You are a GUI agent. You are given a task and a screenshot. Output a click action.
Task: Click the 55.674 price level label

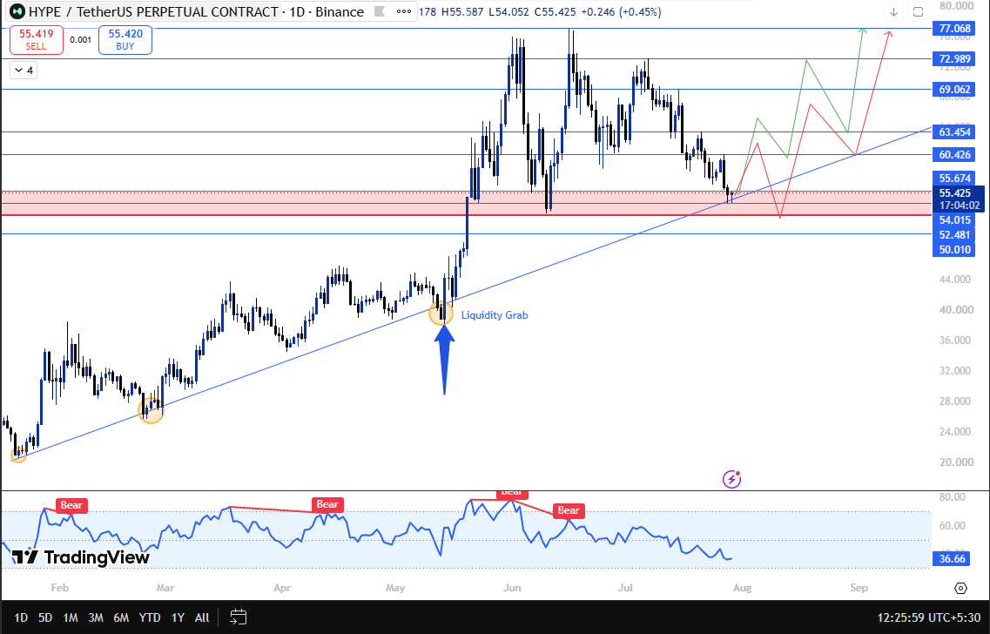(x=954, y=179)
